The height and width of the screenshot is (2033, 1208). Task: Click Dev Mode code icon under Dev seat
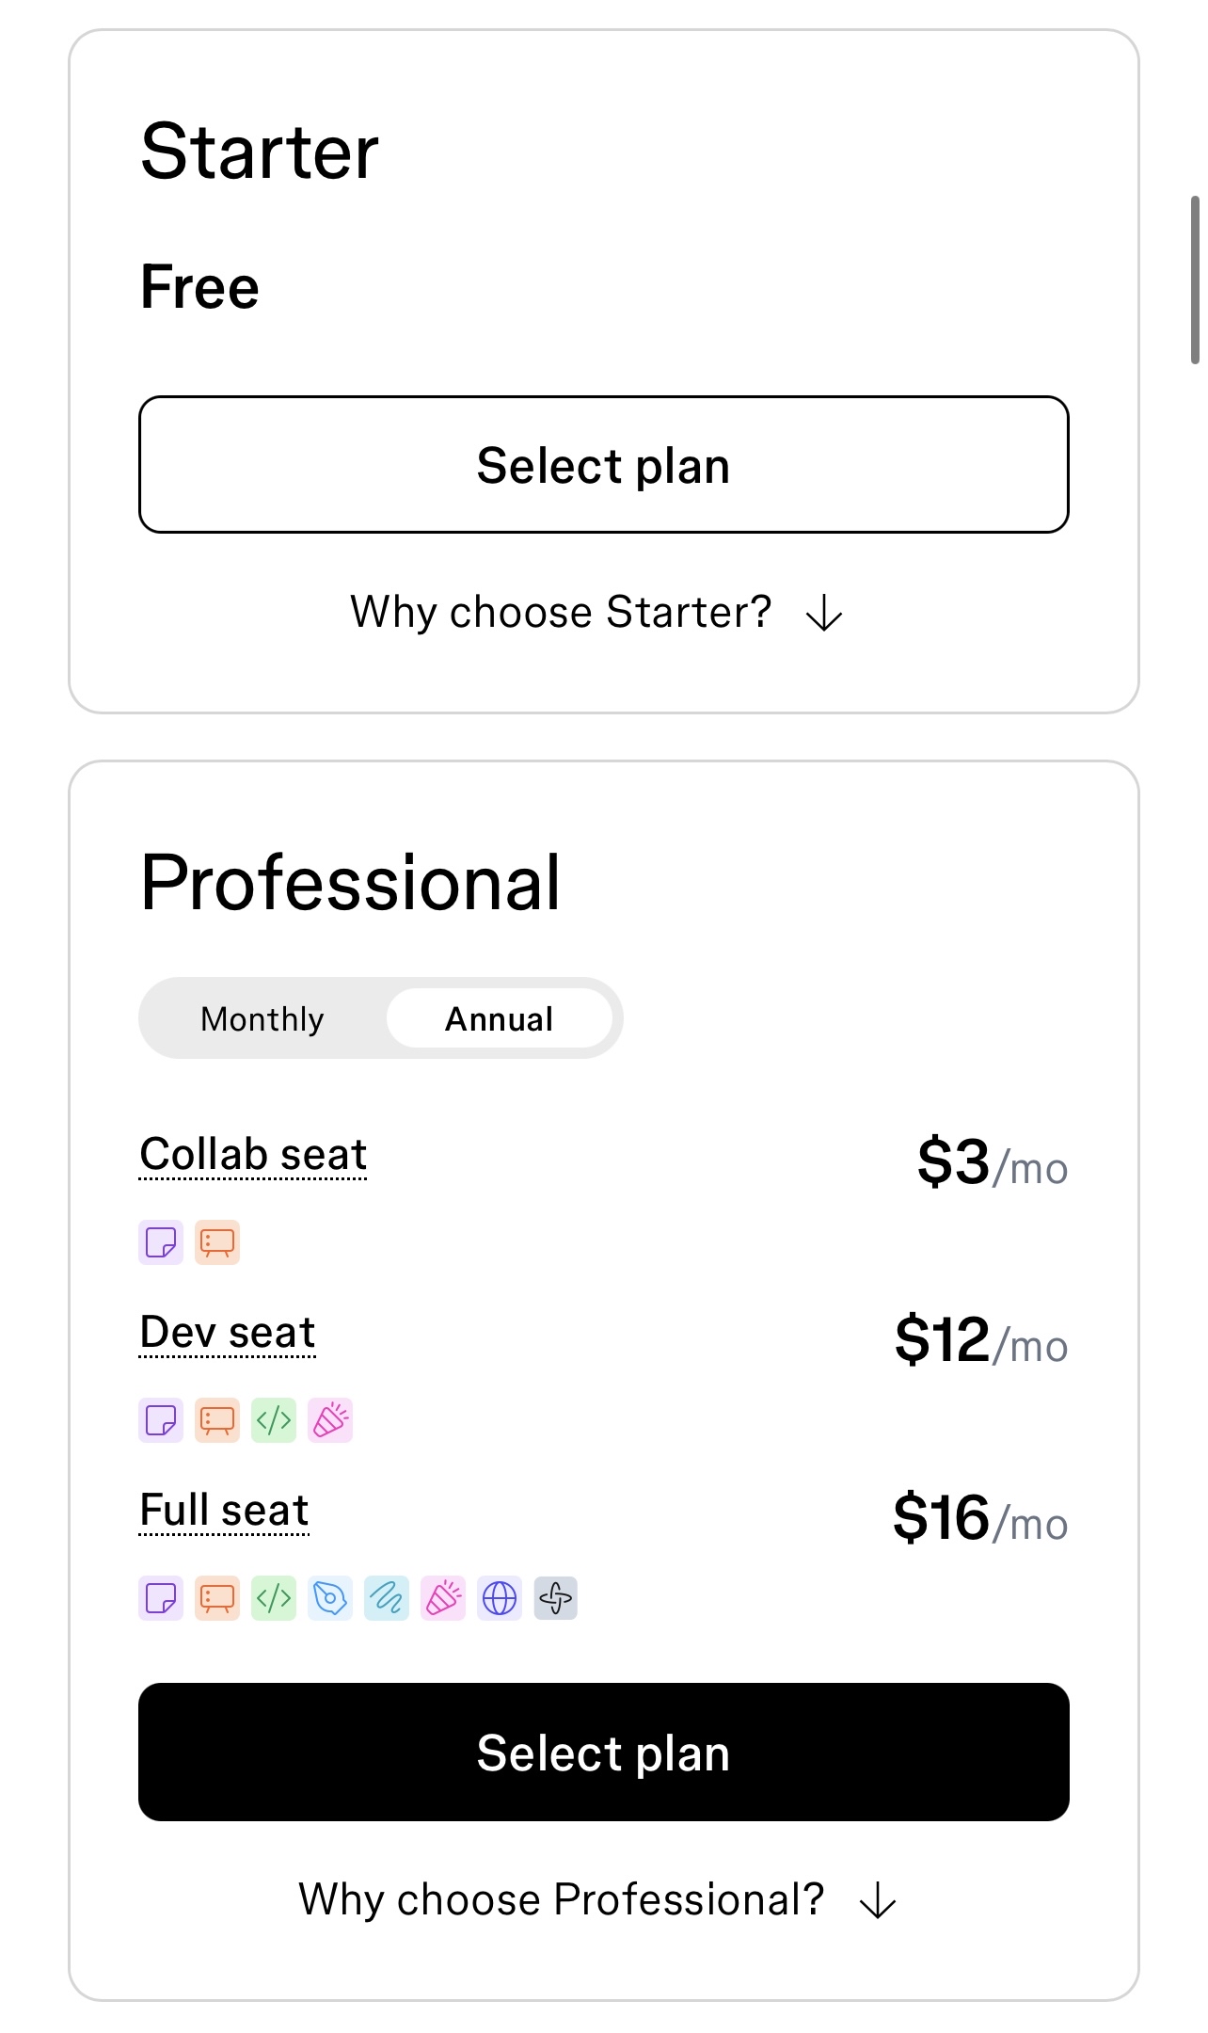(274, 1420)
